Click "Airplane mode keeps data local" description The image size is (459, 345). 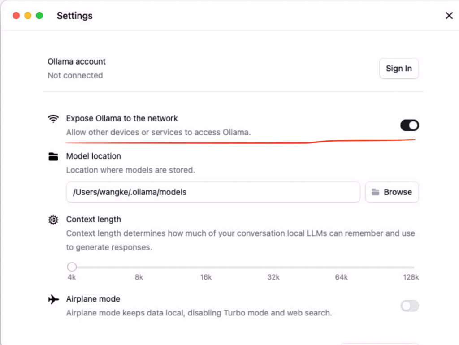(199, 313)
